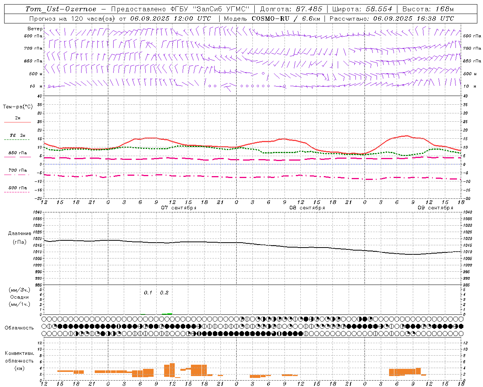Screen dimensions: 483x387
Task: Click the Облачность cloud cover label
Action: coord(19,328)
